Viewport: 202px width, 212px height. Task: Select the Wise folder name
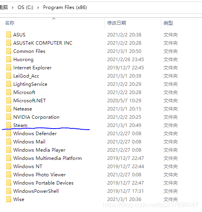click(x=19, y=199)
